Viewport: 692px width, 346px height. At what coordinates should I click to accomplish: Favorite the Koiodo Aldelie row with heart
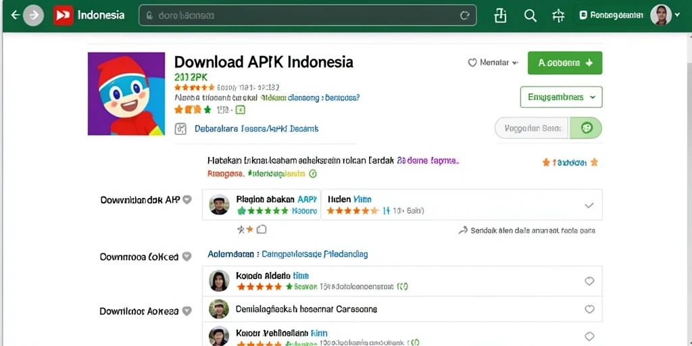coord(589,281)
